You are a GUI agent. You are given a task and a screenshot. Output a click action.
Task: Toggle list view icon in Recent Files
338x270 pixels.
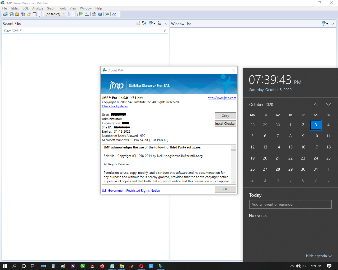click(x=159, y=23)
